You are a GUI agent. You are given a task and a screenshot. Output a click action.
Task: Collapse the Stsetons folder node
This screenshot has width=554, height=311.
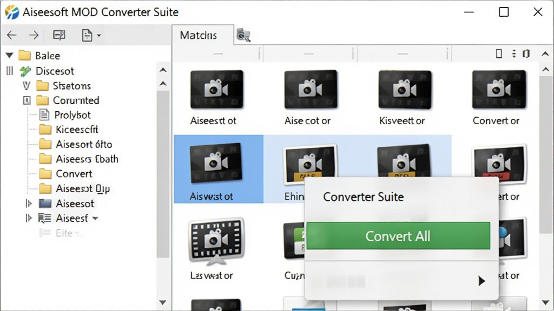click(27, 86)
